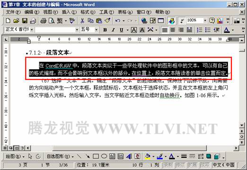Open the 绘图(R) drawing menu

[15, 156]
